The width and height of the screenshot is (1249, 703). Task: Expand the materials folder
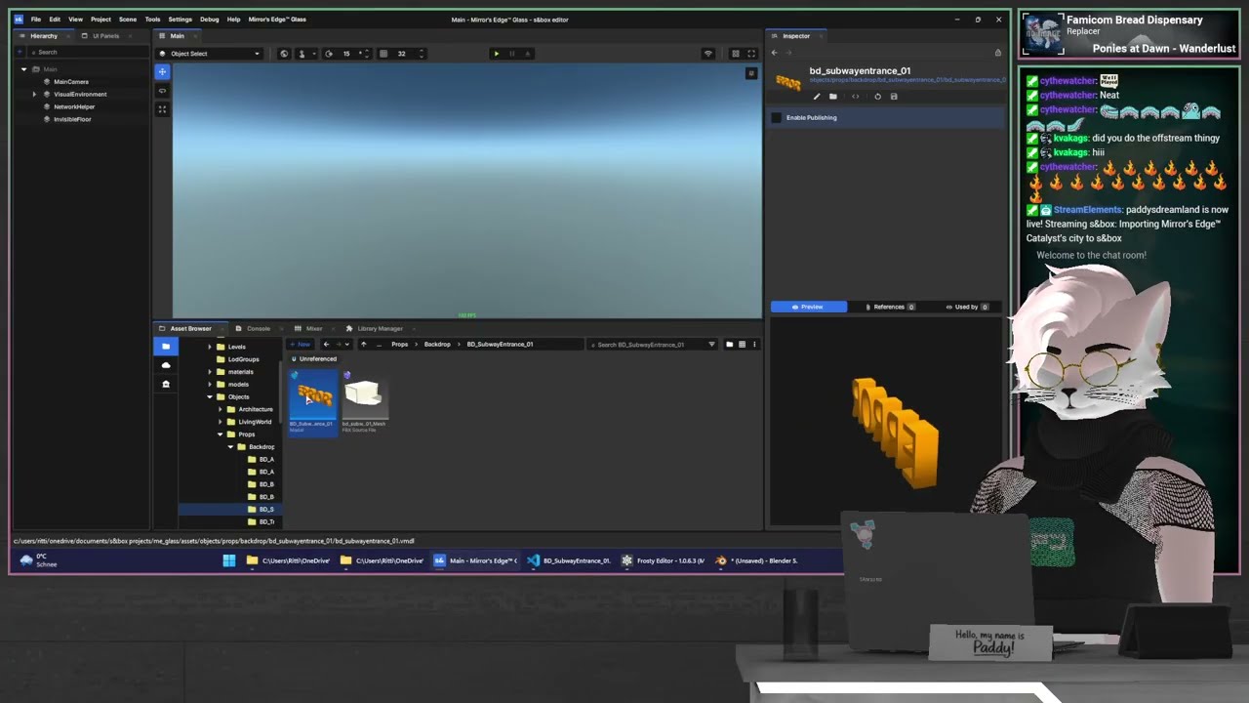click(x=209, y=372)
